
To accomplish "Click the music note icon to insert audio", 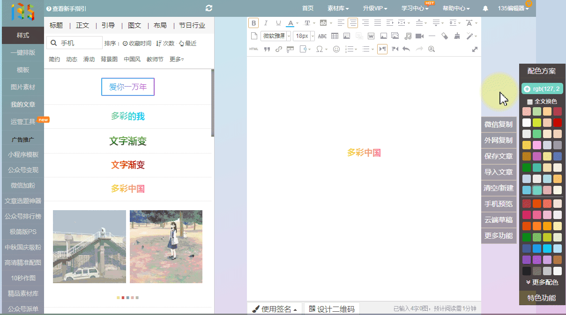I will pyautogui.click(x=408, y=36).
